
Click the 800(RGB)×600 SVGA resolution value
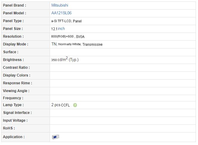(x=68, y=36)
